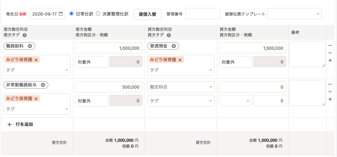Click the 備考 textarea in the second row
Screen dimensions: 337x157
[307, 93]
